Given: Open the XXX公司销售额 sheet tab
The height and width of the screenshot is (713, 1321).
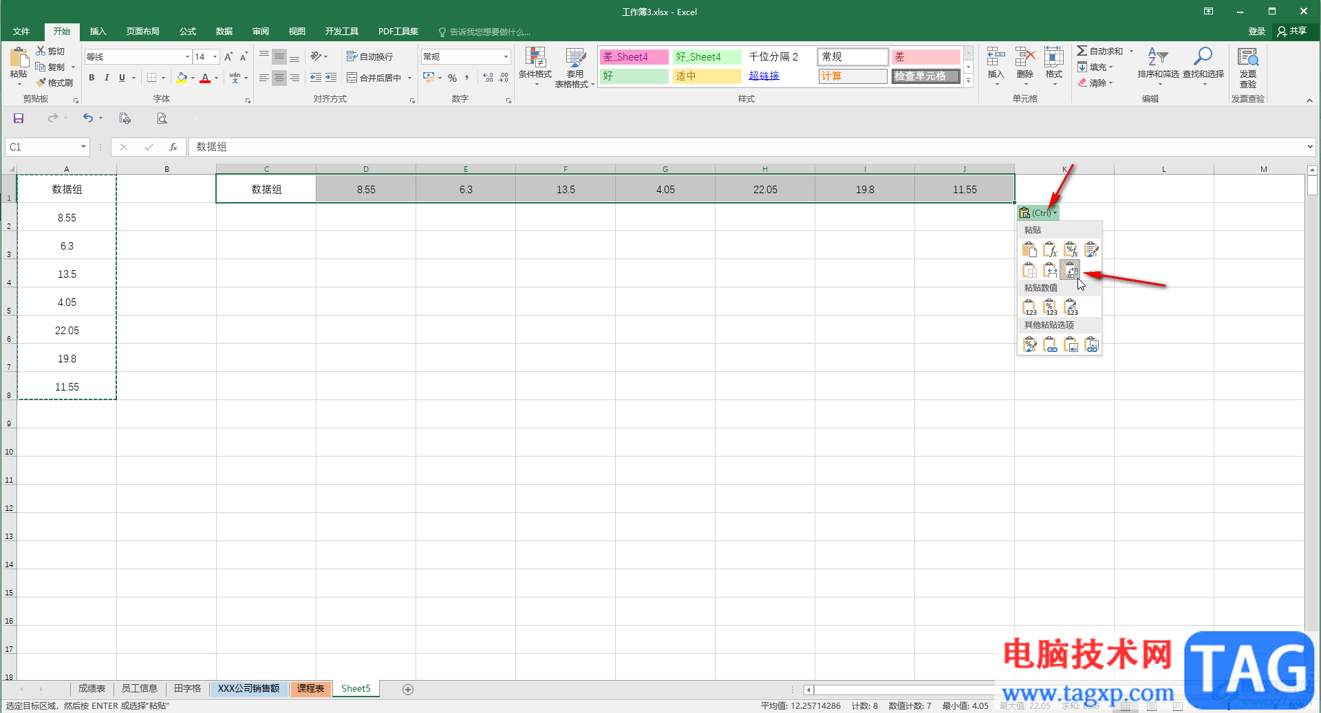Looking at the screenshot, I should [248, 689].
